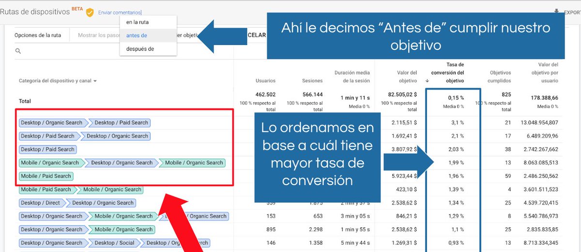Click conversion rate cell 1,39 %
The image size is (581, 252).
pos(456,189)
